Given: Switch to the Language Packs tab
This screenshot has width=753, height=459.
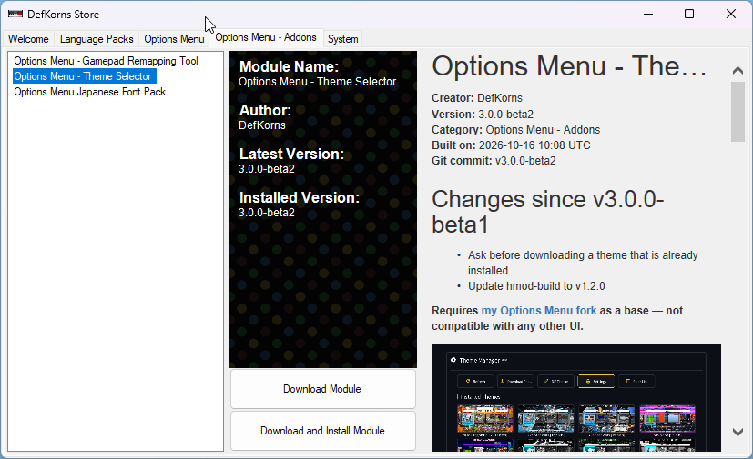Looking at the screenshot, I should [97, 39].
